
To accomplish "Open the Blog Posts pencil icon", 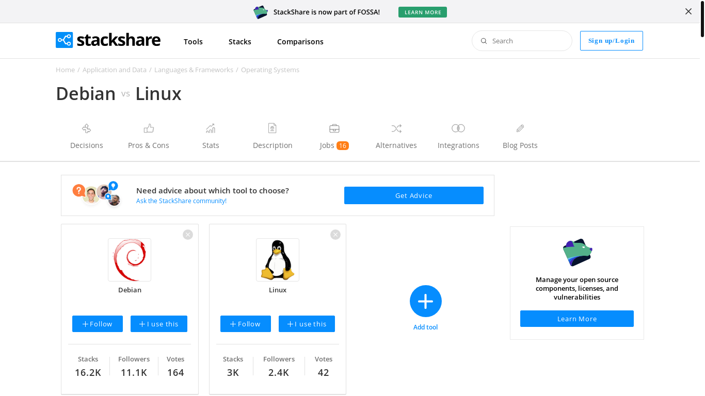I will pyautogui.click(x=520, y=128).
